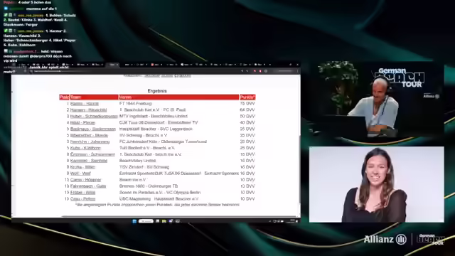Image resolution: width=455 pixels, height=256 pixels.
Task: Click the Punkte* column header
Action: [x=247, y=97]
